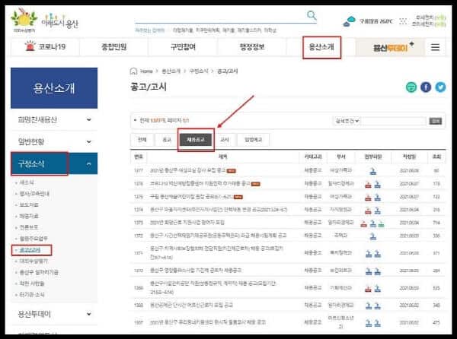The width and height of the screenshot is (457, 339).
Task: Open post number 1368 title
Action: [x=191, y=305]
